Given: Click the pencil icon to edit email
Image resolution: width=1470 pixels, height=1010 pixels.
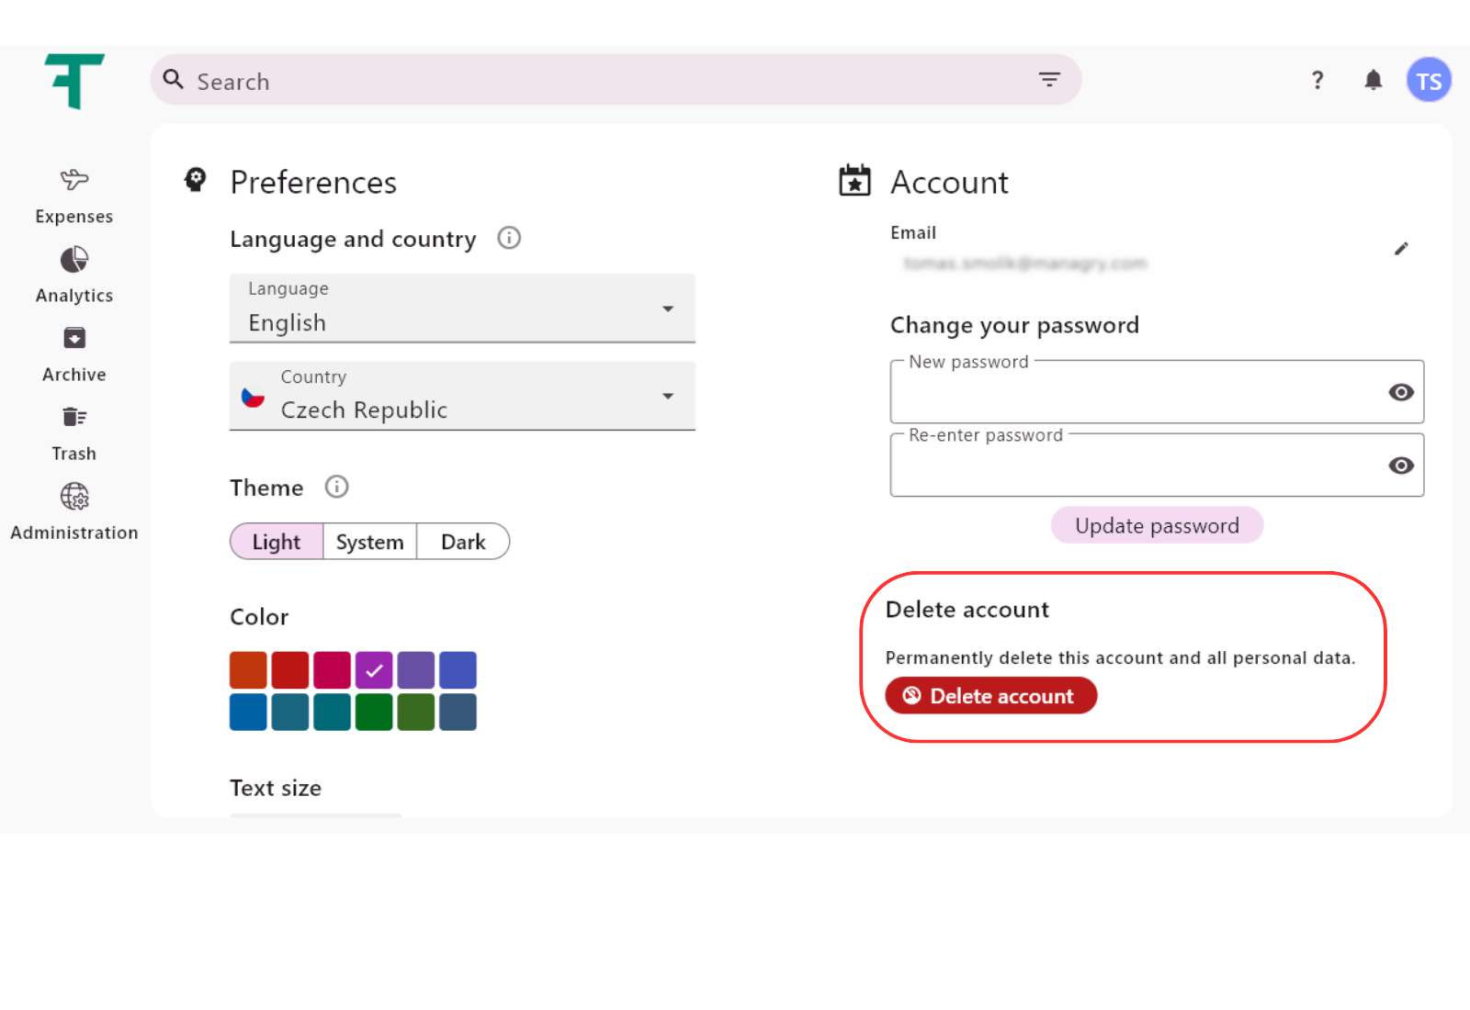Looking at the screenshot, I should pos(1400,249).
